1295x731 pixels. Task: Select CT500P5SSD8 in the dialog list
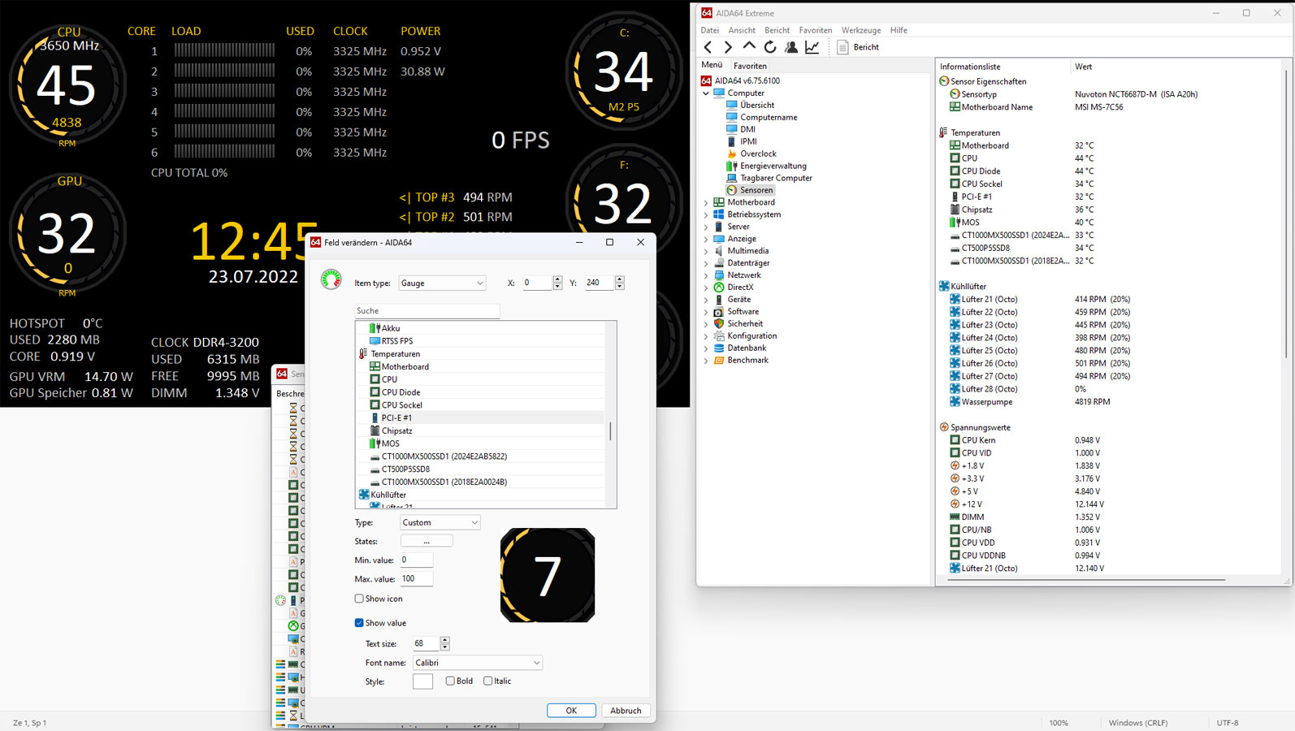(x=481, y=469)
